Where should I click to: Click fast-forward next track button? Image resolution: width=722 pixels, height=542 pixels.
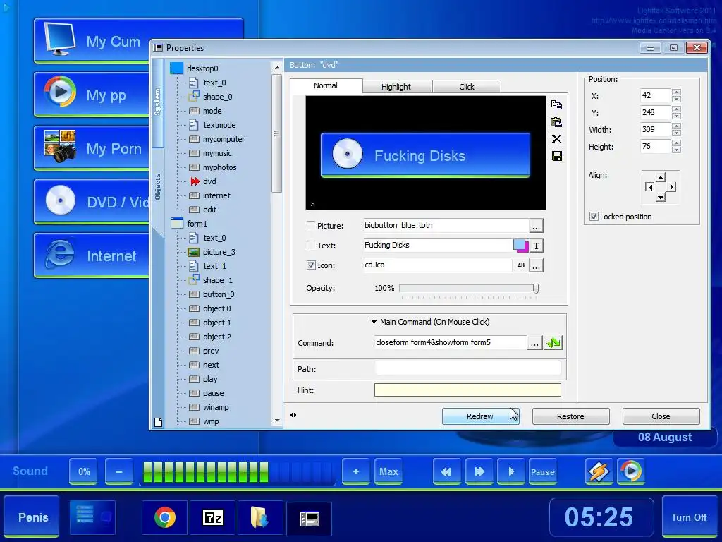(479, 471)
